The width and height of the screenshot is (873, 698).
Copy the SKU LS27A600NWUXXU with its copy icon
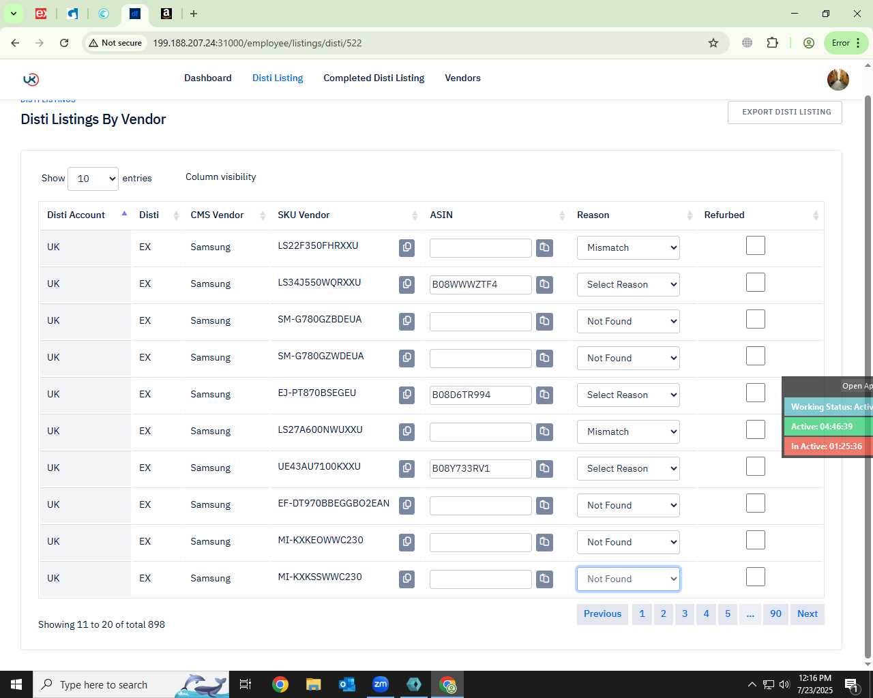(x=406, y=431)
